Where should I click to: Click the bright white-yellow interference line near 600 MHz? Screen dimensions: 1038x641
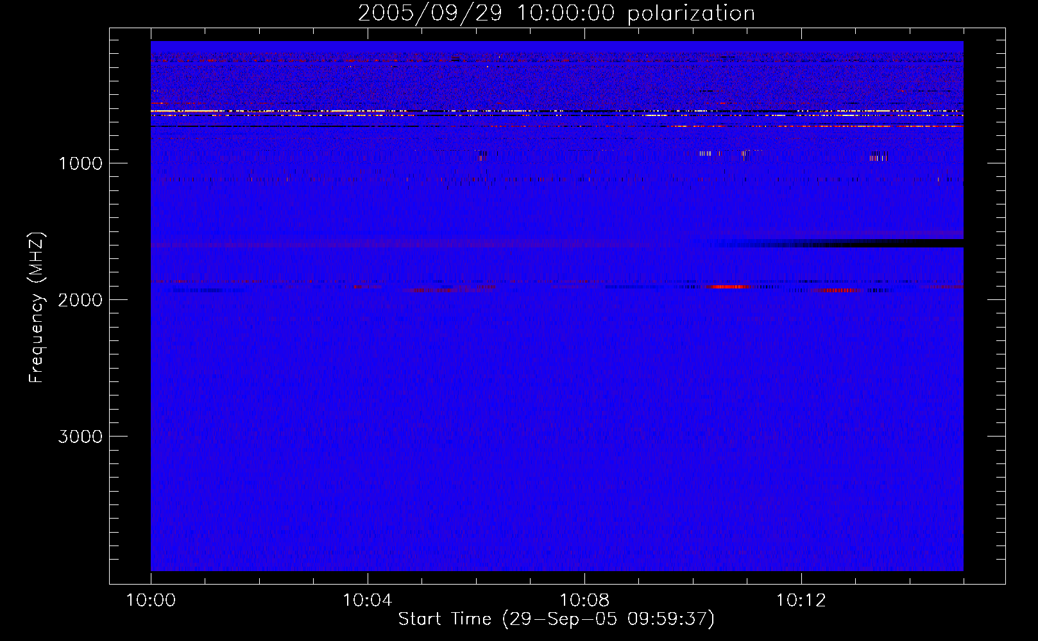pyautogui.click(x=557, y=112)
